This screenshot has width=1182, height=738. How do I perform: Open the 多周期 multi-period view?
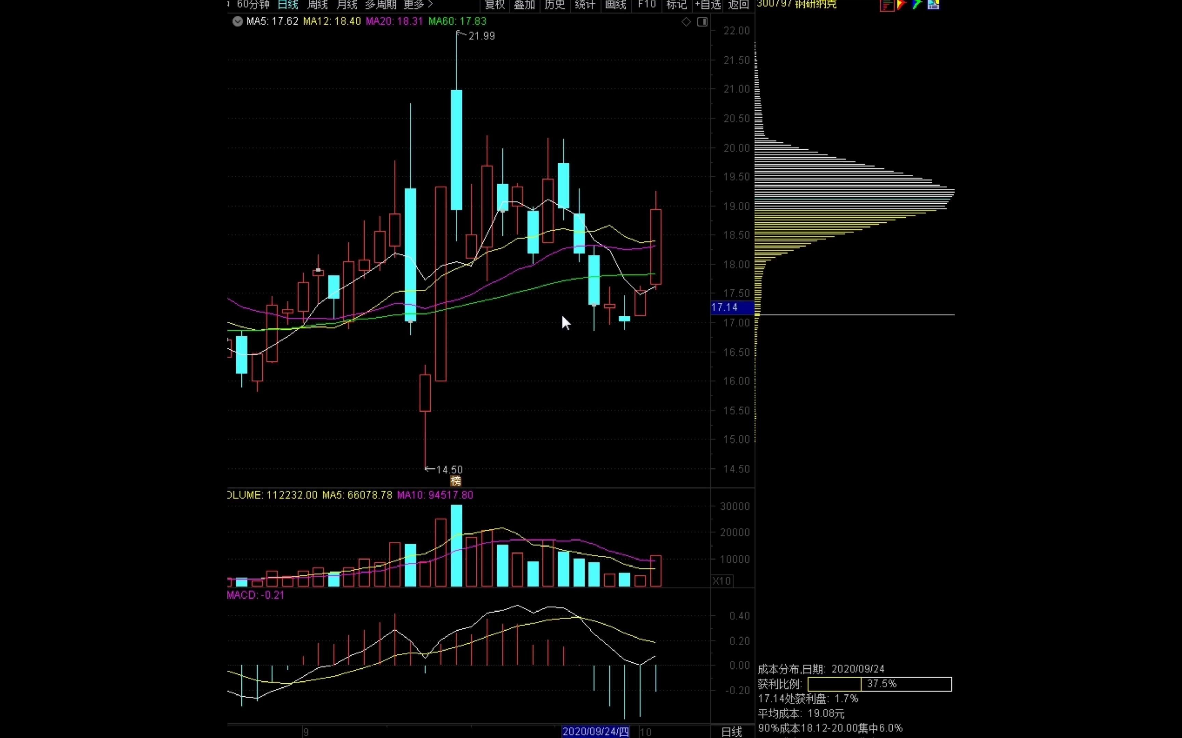click(x=380, y=5)
